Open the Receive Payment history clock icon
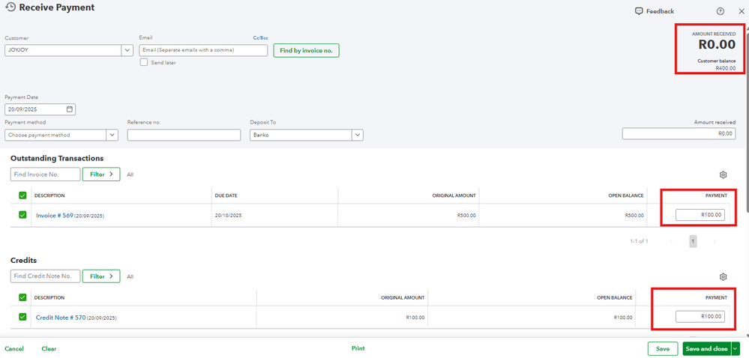The height and width of the screenshot is (358, 749). [10, 7]
